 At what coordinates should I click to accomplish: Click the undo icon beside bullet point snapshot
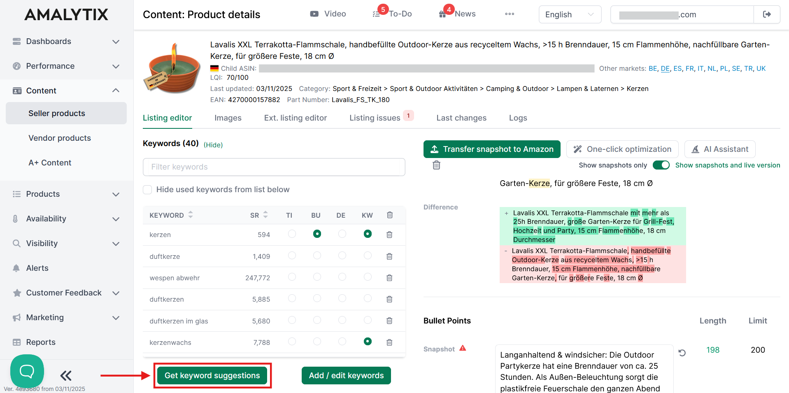(x=682, y=353)
